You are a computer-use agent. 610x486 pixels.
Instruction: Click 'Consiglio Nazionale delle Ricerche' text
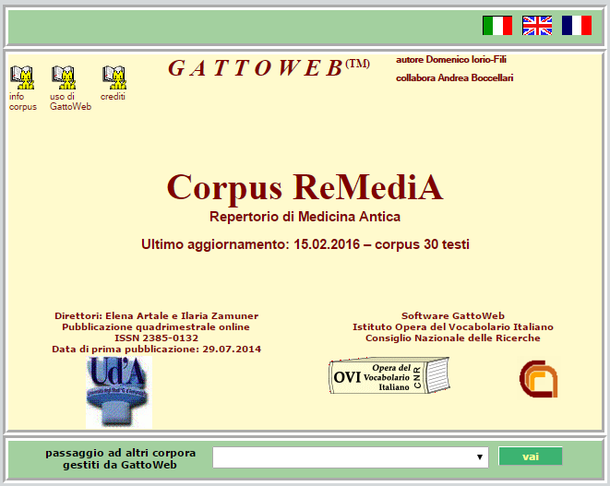453,338
